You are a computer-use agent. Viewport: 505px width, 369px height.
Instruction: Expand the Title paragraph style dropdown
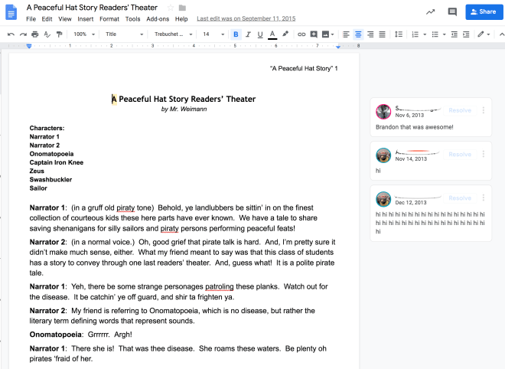click(x=124, y=34)
